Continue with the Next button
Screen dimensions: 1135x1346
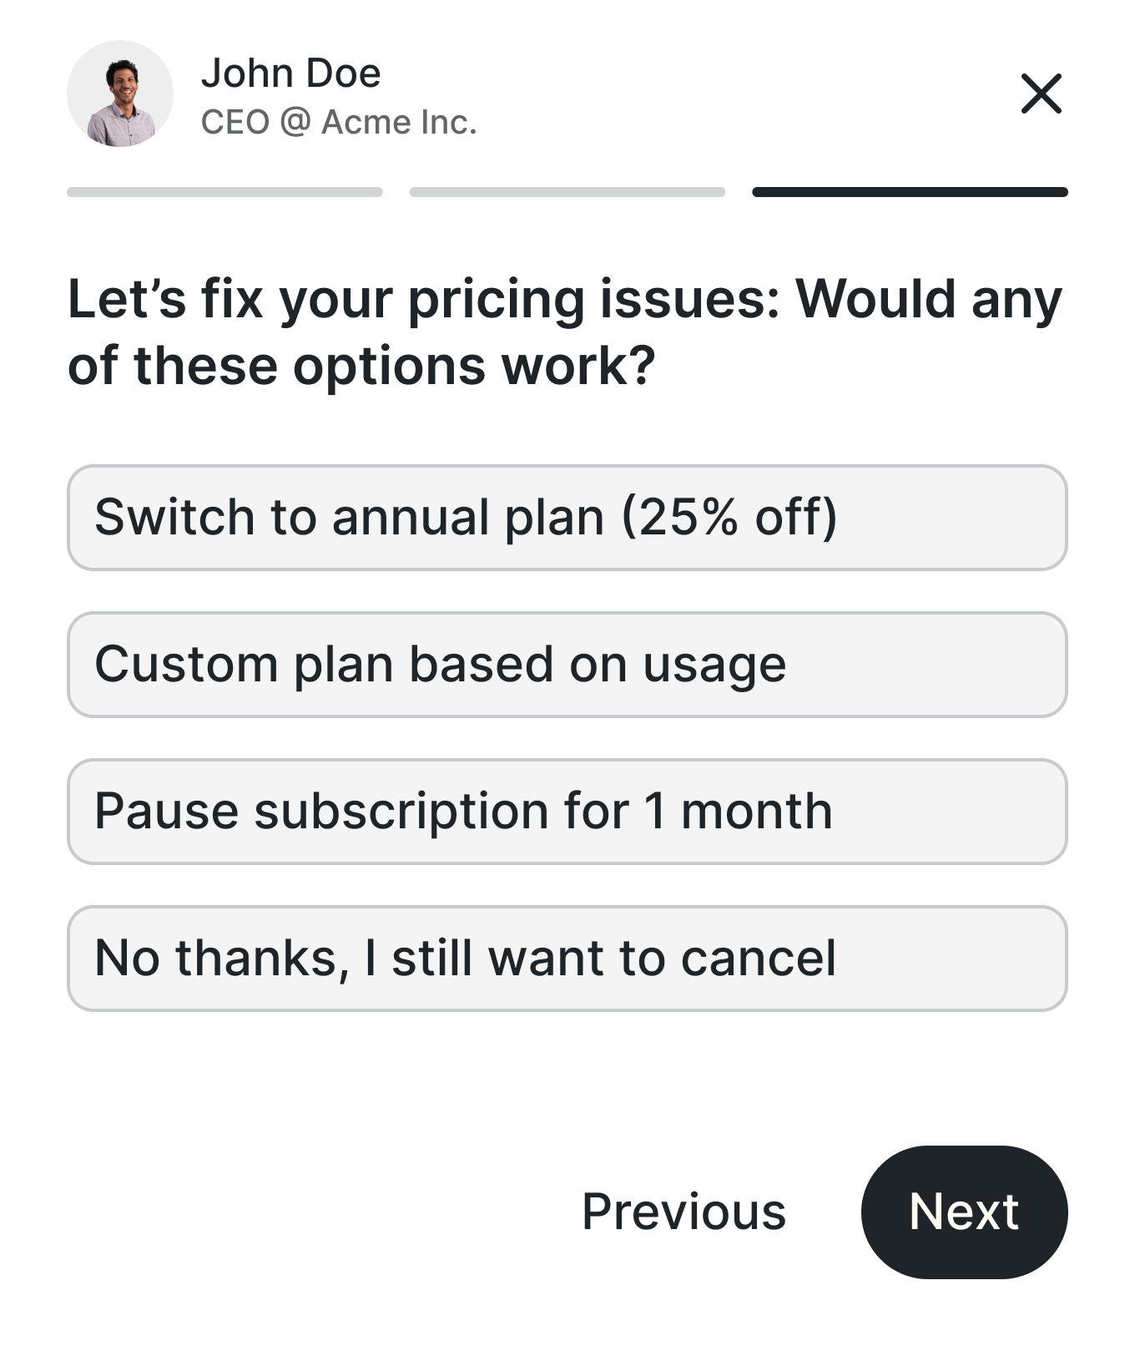pos(964,1212)
